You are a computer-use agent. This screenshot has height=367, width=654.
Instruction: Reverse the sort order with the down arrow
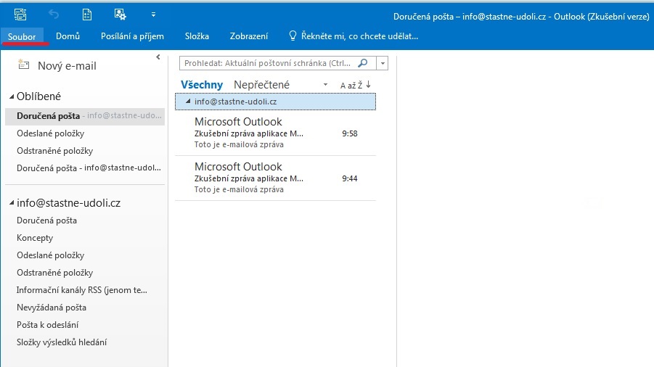(368, 85)
